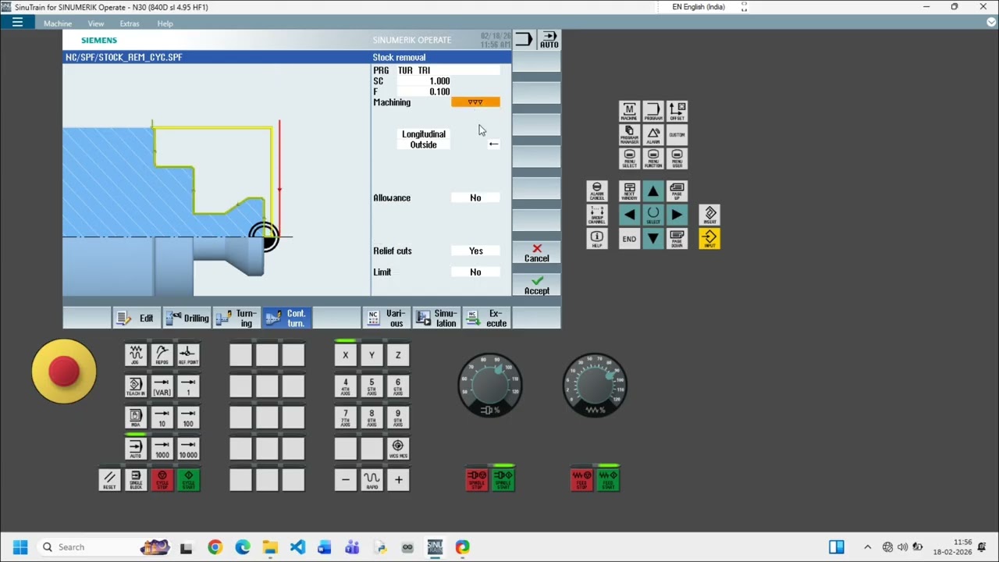
Task: Activate MDA mode key
Action: [136, 418]
